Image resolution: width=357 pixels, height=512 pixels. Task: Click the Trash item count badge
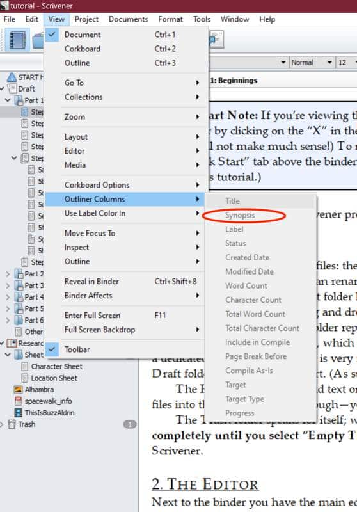[x=129, y=424]
